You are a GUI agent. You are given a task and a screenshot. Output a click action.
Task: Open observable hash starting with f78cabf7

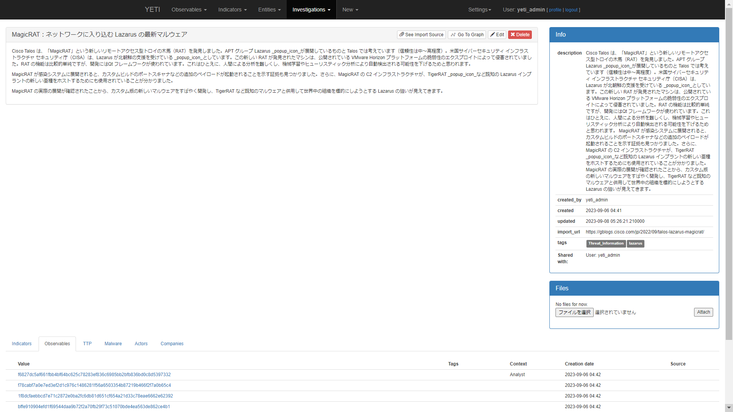(x=94, y=385)
